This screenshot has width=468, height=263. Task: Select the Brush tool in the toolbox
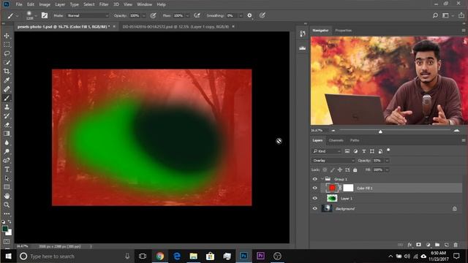[7, 98]
